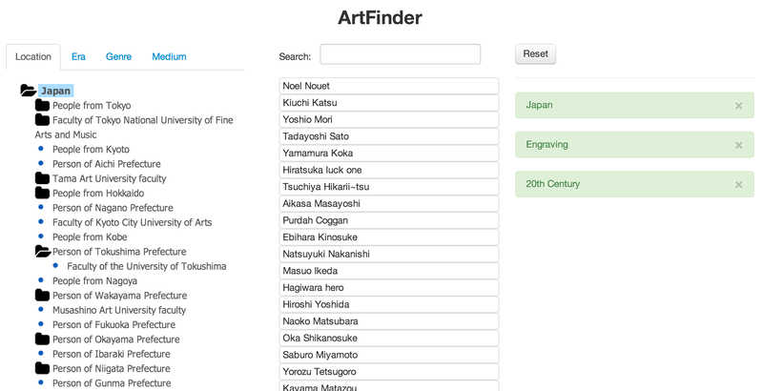
Task: Remove the Engraving filter with its X
Action: (738, 145)
